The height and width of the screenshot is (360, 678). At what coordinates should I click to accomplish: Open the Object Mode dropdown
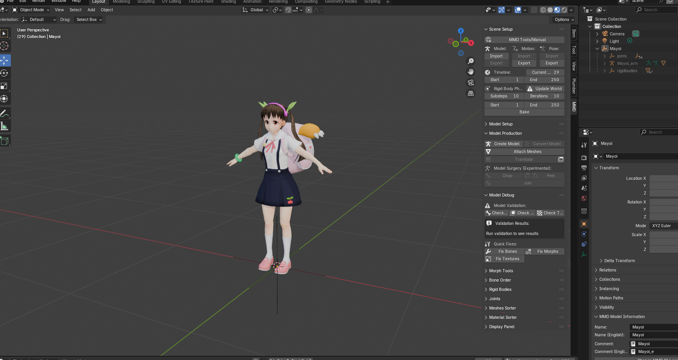[x=31, y=10]
